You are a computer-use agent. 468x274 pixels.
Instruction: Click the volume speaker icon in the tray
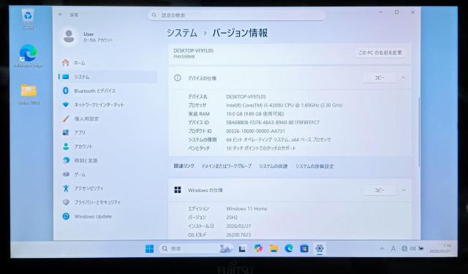click(x=412, y=248)
